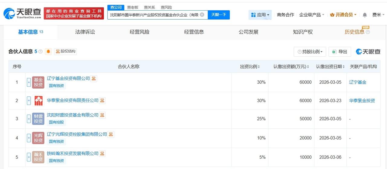Open the 应用 dropdown menu

[x=260, y=15]
